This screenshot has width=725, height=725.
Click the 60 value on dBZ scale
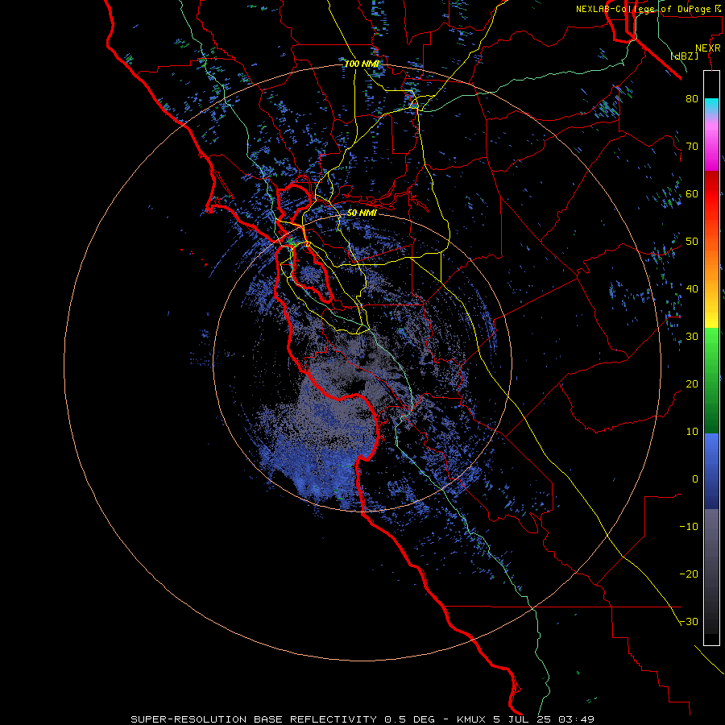(692, 193)
